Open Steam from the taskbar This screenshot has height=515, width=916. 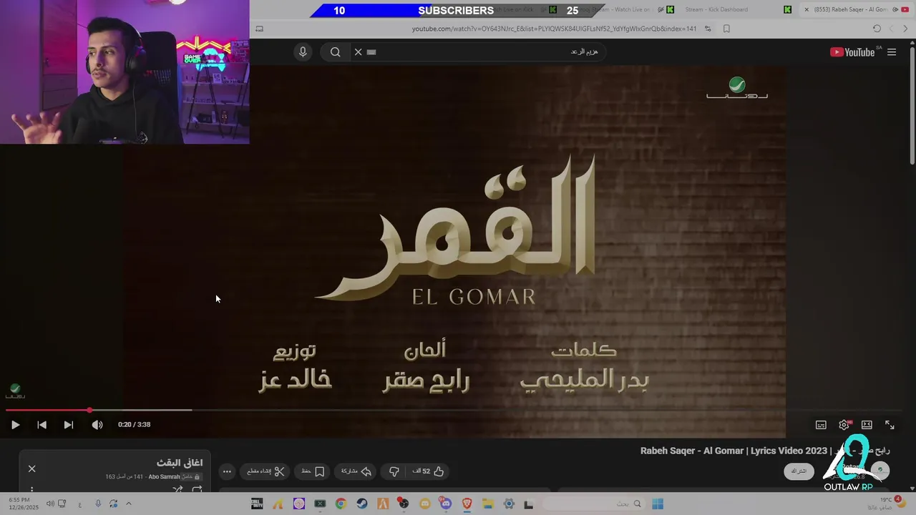coord(361,504)
